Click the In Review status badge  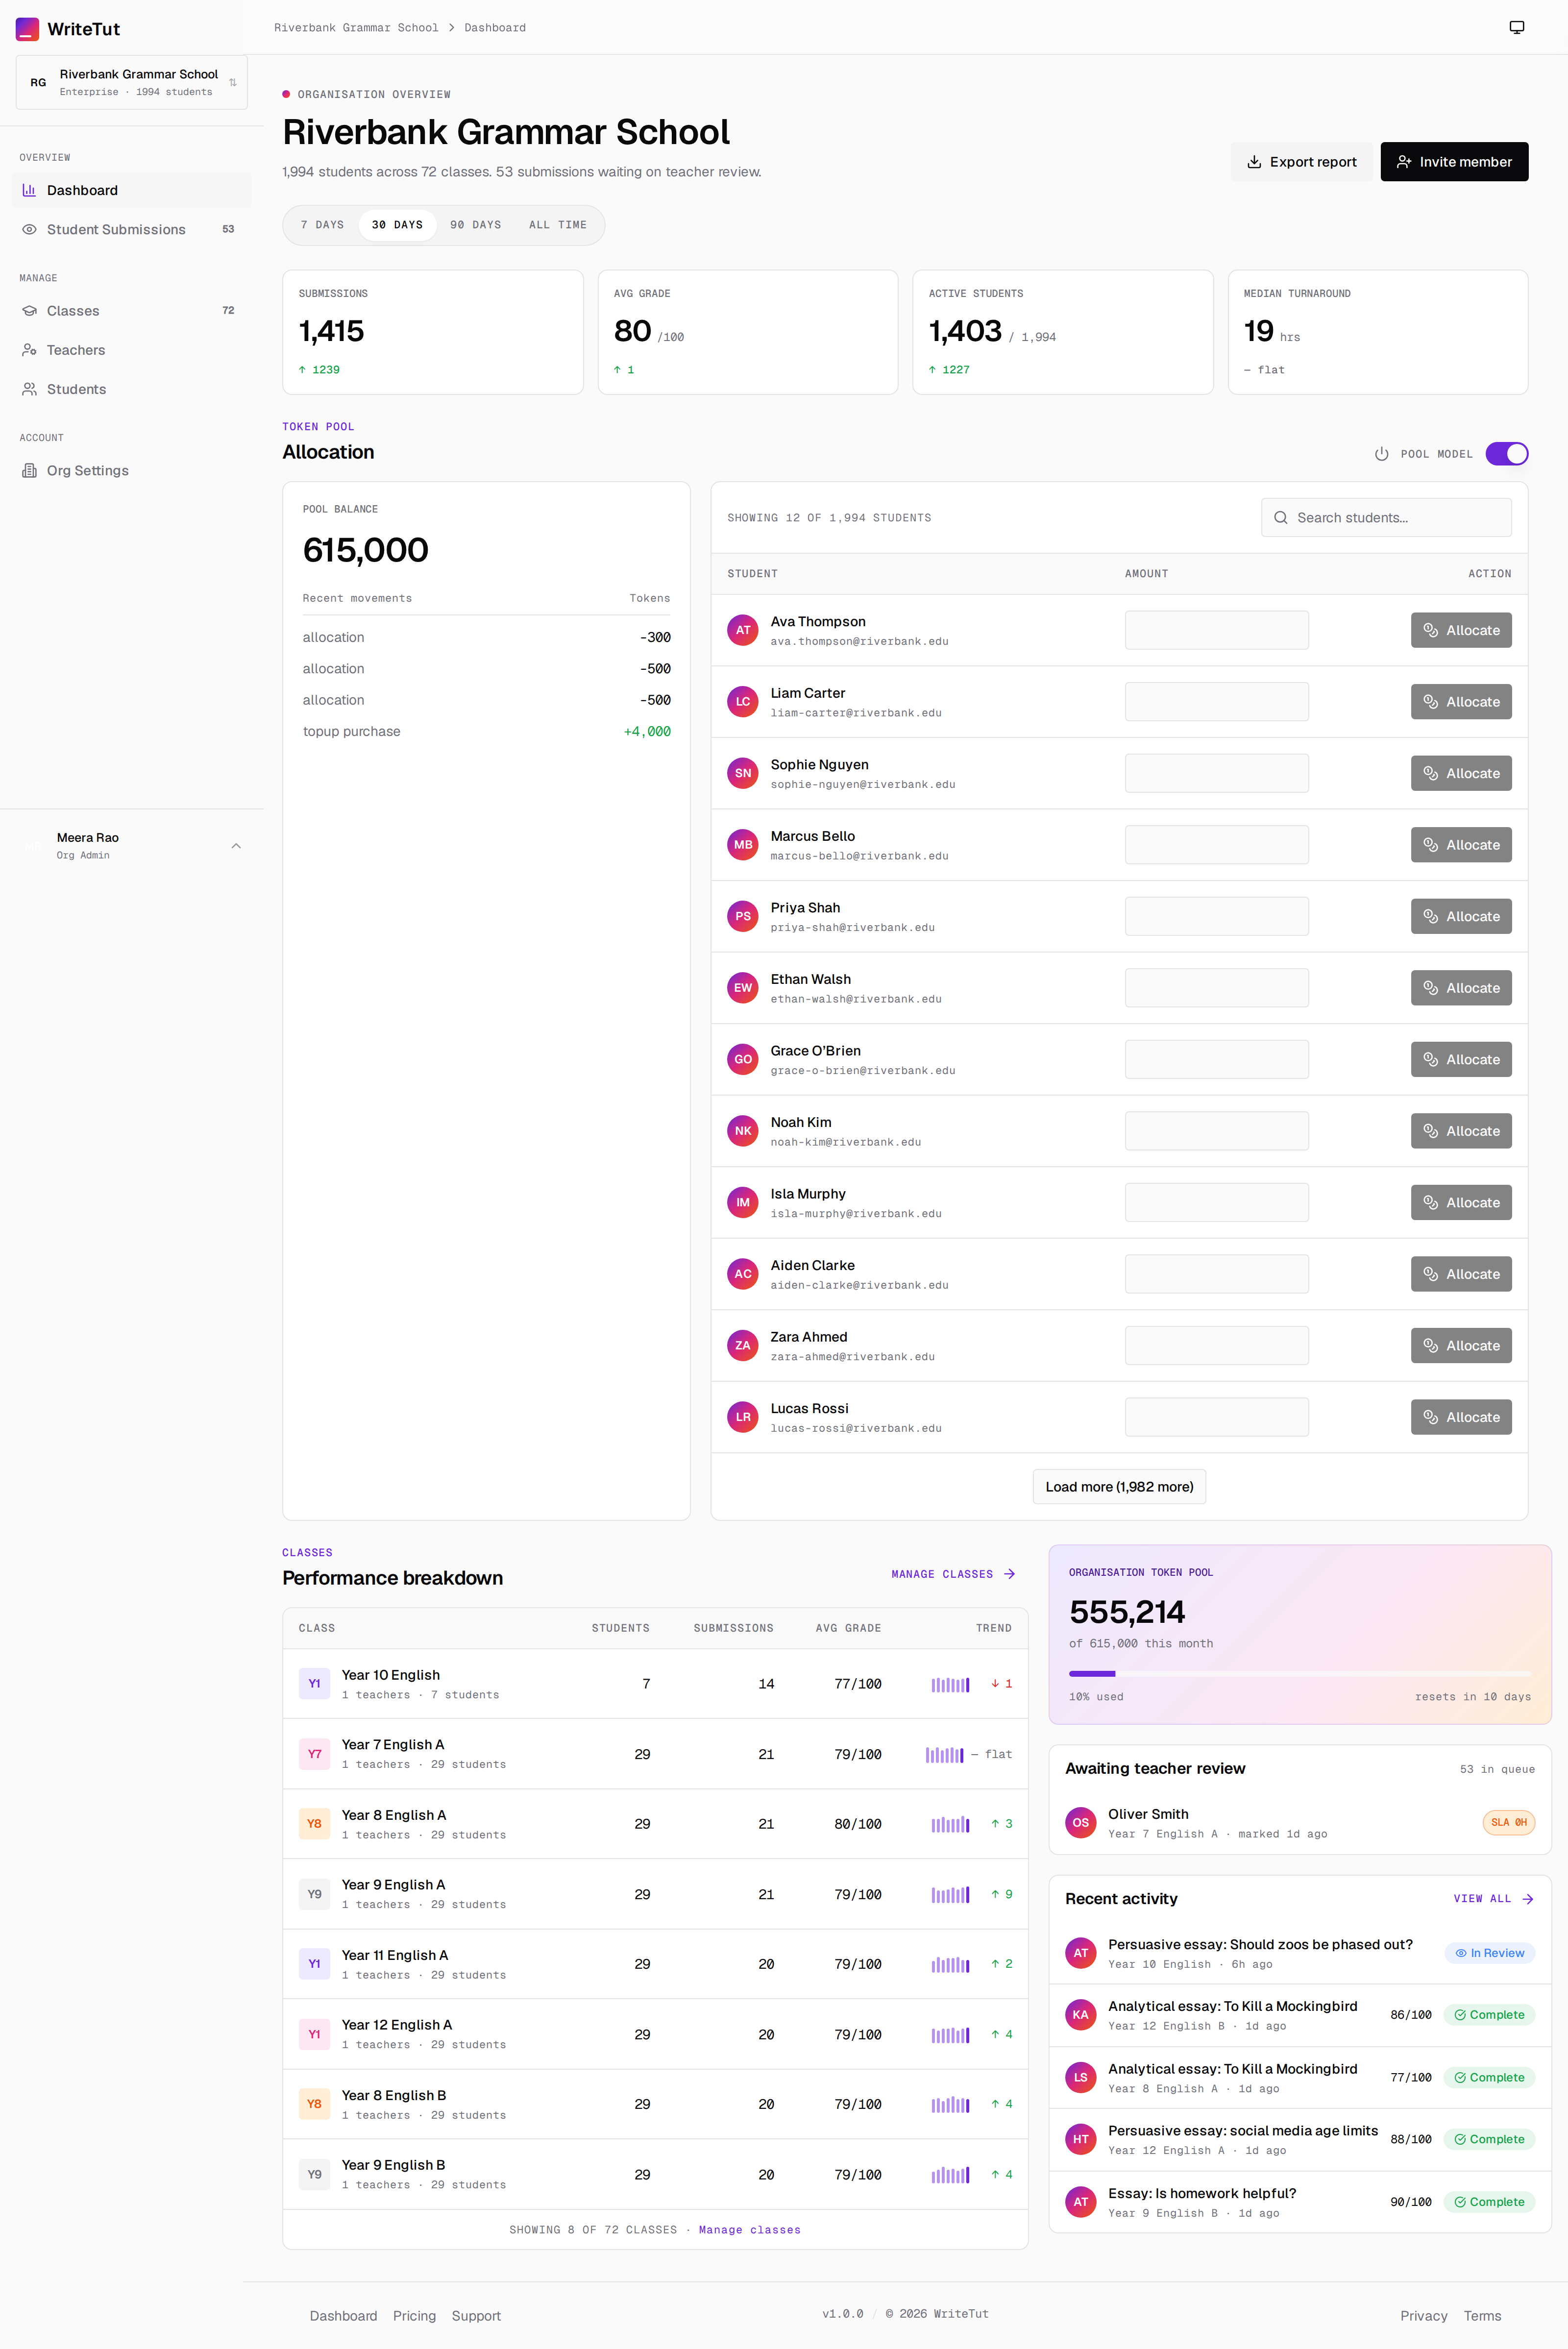[x=1489, y=1953]
